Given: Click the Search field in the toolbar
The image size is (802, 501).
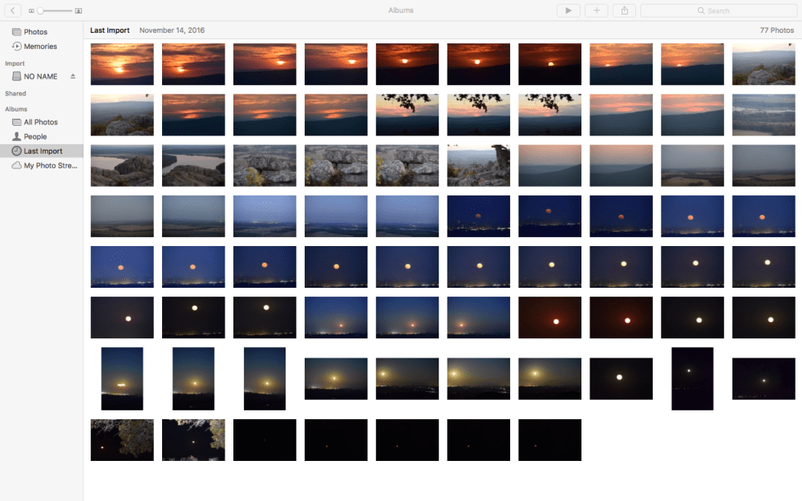Looking at the screenshot, I should [x=716, y=10].
